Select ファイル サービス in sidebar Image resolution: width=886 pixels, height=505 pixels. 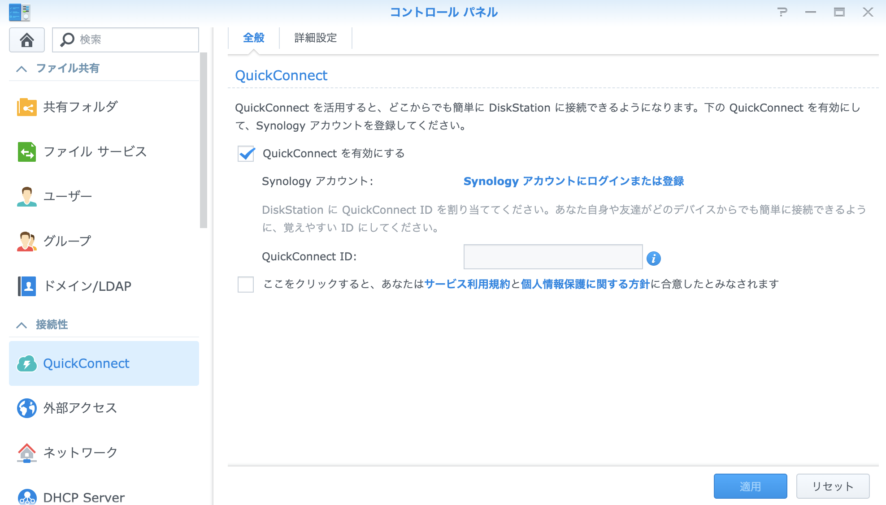click(x=104, y=152)
